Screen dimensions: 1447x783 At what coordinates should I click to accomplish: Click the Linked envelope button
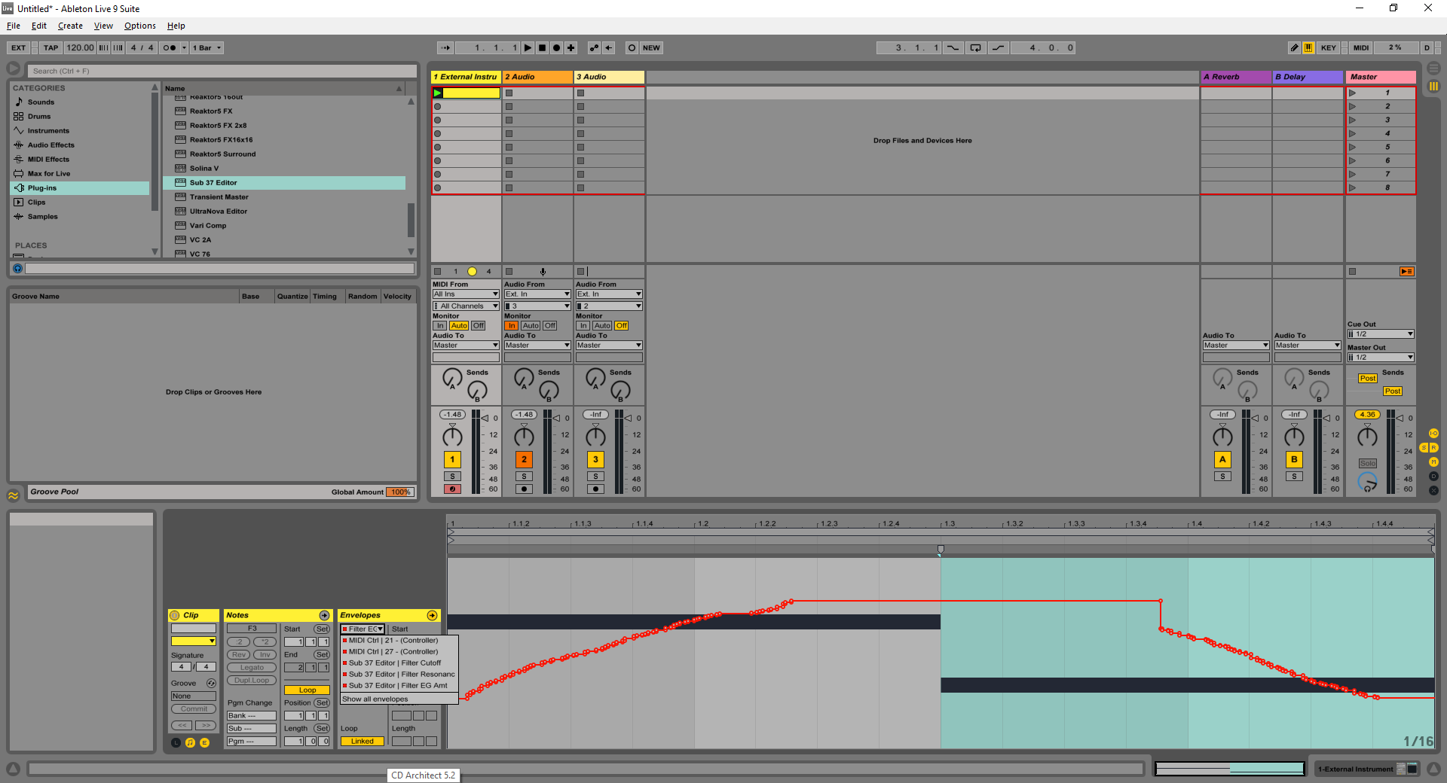pos(362,742)
